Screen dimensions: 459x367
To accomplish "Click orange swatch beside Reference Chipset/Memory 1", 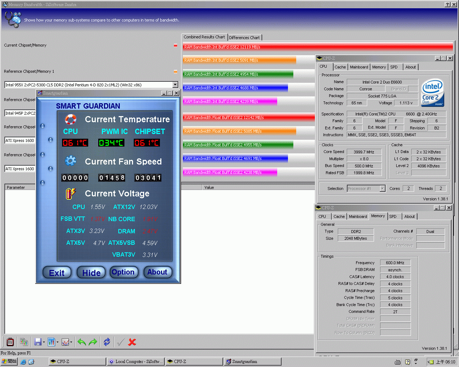I will click(x=175, y=71).
